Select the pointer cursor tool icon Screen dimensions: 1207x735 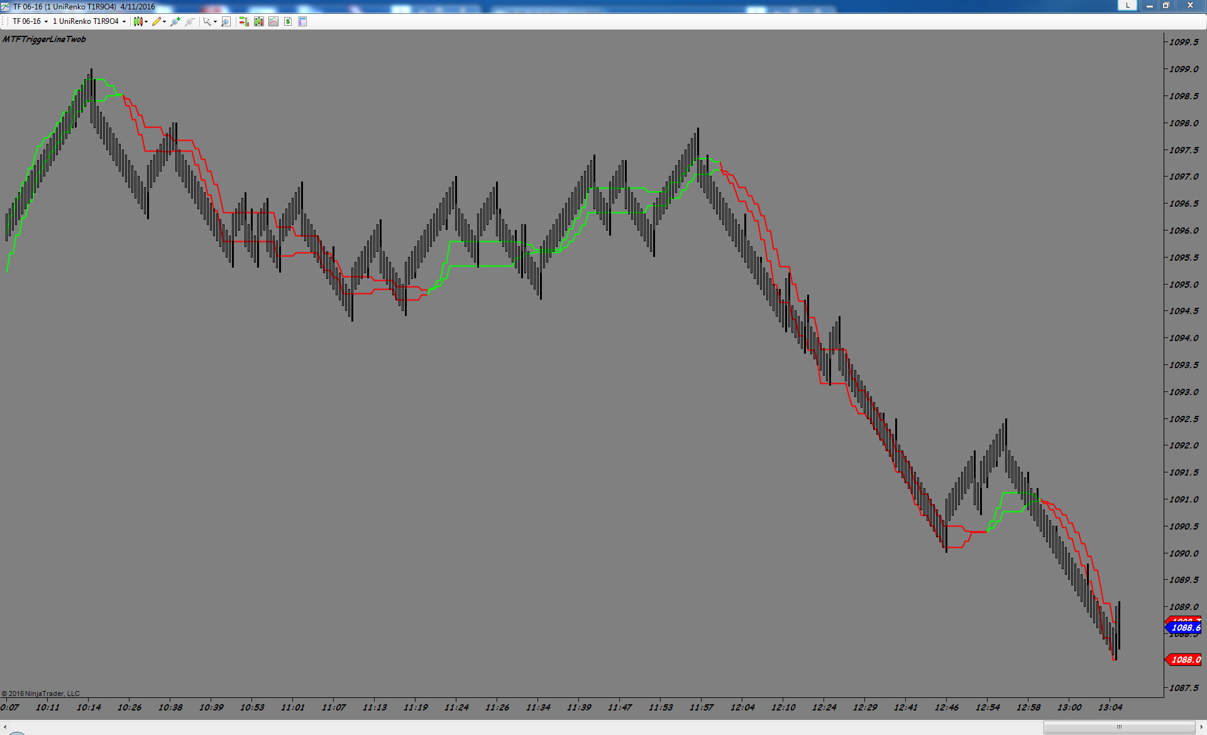(x=209, y=21)
